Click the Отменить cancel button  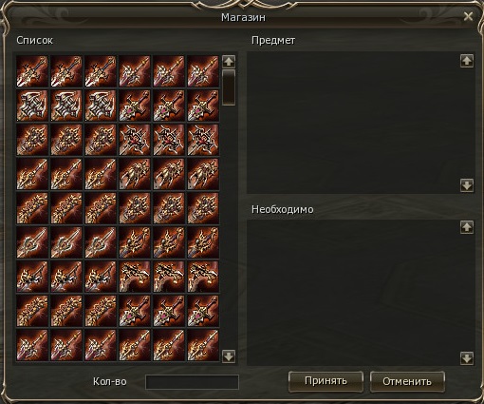point(407,381)
